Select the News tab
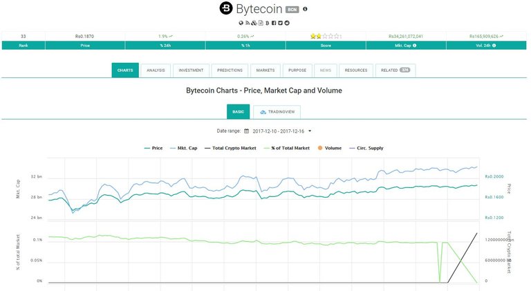The width and height of the screenshot is (531, 291). point(326,71)
